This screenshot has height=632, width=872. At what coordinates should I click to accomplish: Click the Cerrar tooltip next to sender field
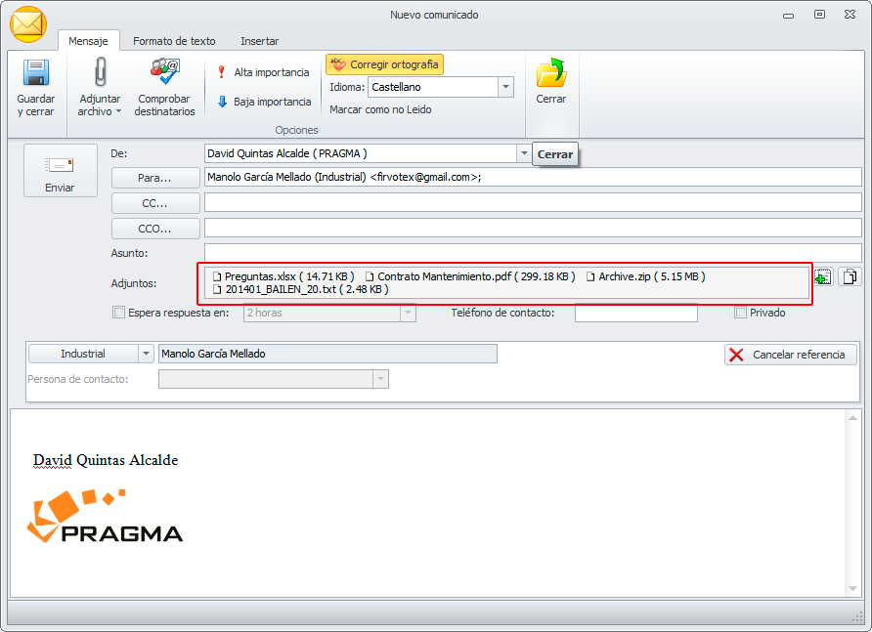pos(555,154)
